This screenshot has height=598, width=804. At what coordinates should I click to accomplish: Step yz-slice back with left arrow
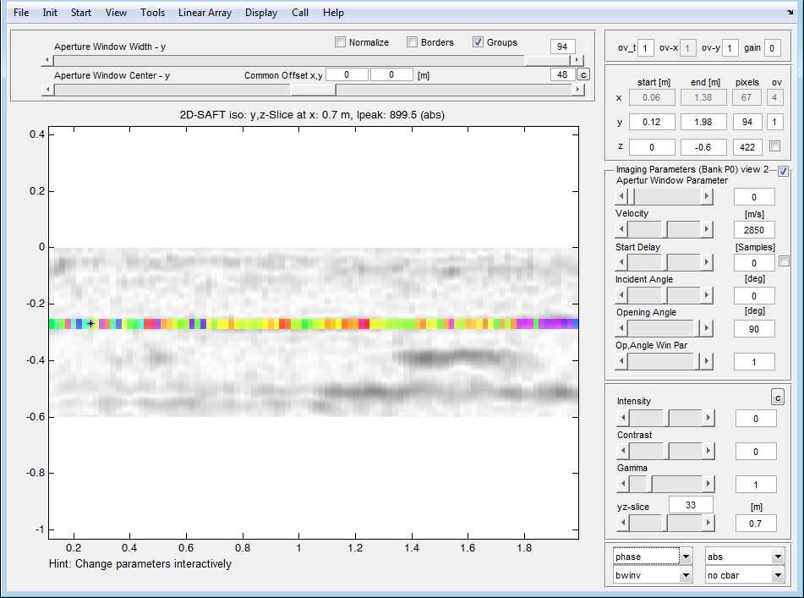tap(623, 523)
